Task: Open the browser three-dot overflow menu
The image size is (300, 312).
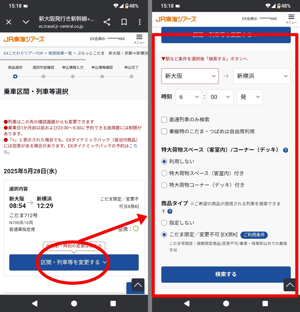Action: (x=140, y=22)
